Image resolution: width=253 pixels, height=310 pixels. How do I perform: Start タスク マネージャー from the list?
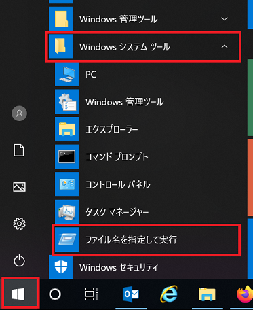(117, 212)
